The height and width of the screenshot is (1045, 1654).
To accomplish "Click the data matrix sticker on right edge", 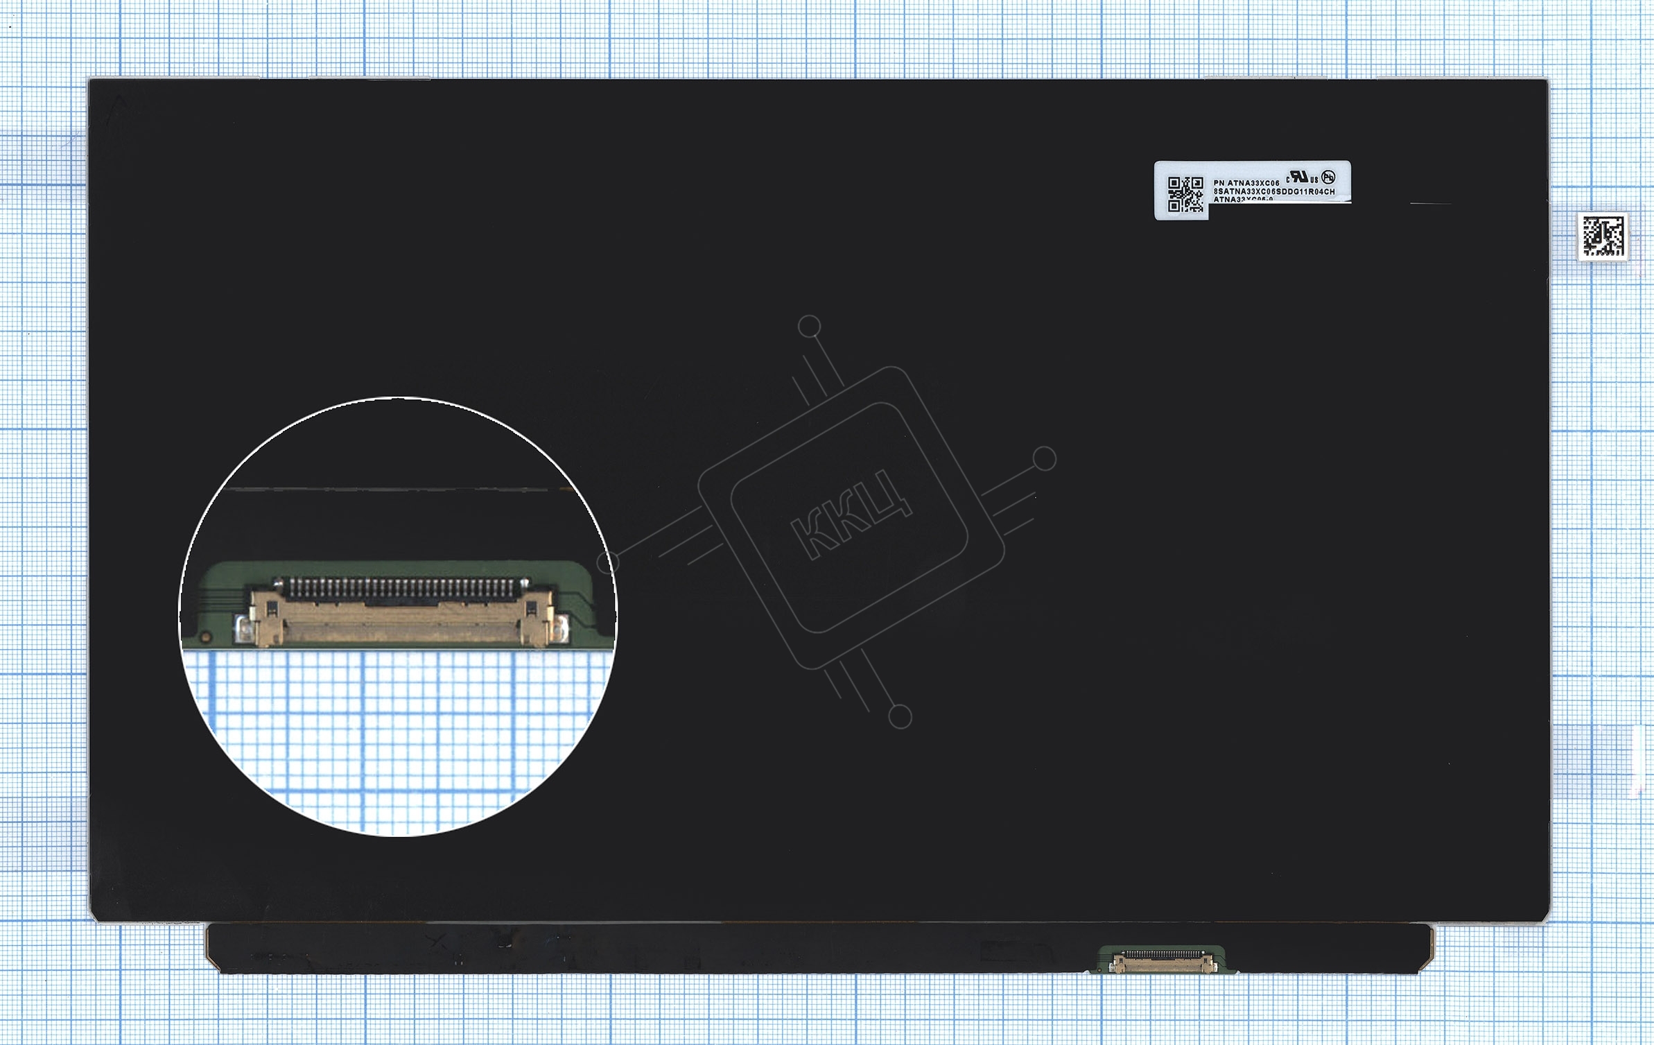I will tap(1603, 236).
